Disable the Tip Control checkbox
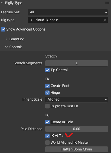Viewport: 111px width, 153px height. click(47, 70)
